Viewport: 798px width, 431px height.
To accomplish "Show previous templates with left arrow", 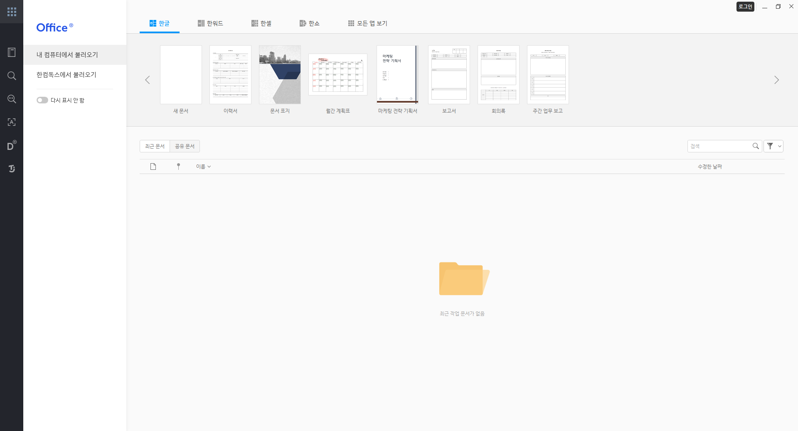I will point(147,80).
